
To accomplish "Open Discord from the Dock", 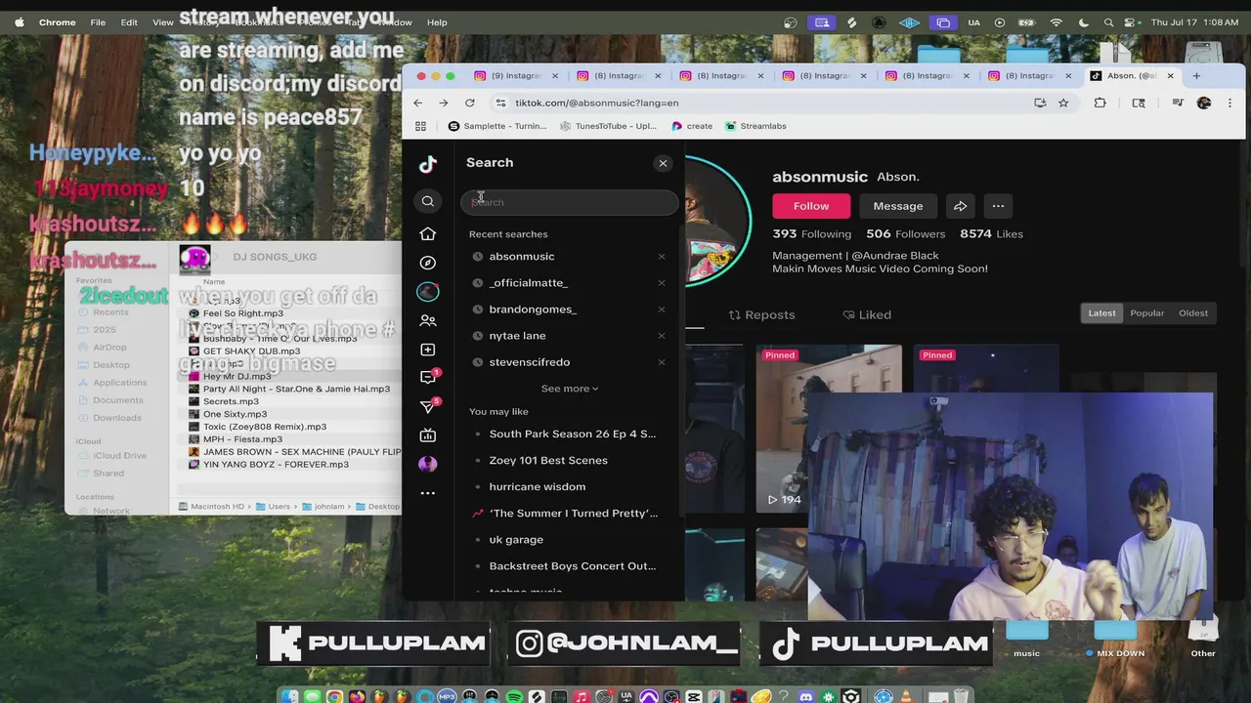I will [x=805, y=696].
